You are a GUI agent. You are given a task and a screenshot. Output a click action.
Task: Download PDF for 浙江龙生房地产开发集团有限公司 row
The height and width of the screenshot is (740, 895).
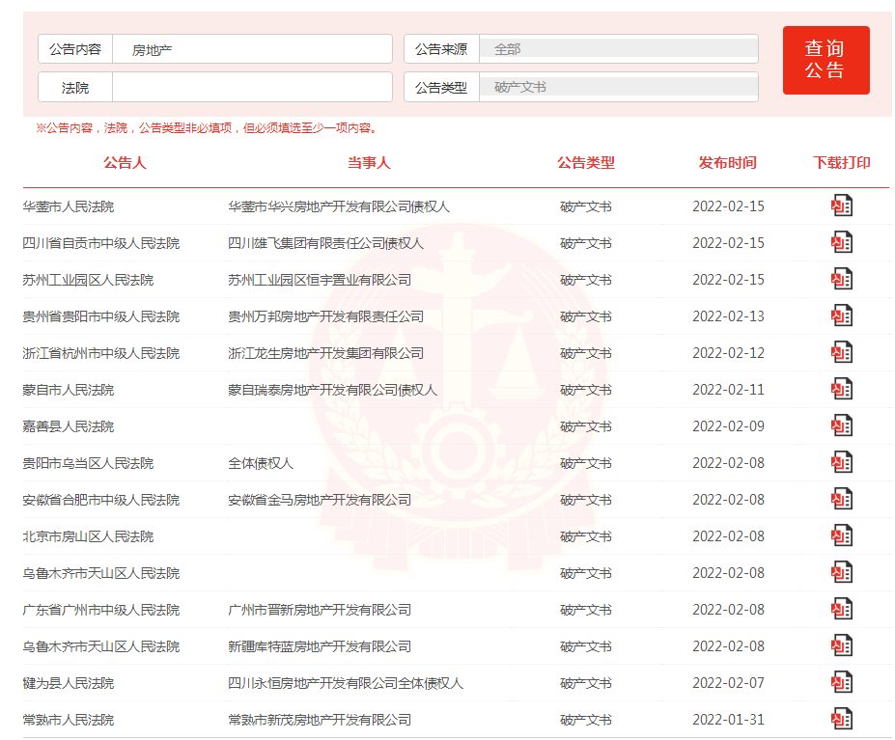pos(841,352)
